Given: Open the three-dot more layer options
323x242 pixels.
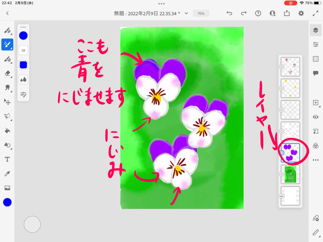Looking at the screenshot, I should [x=315, y=160].
